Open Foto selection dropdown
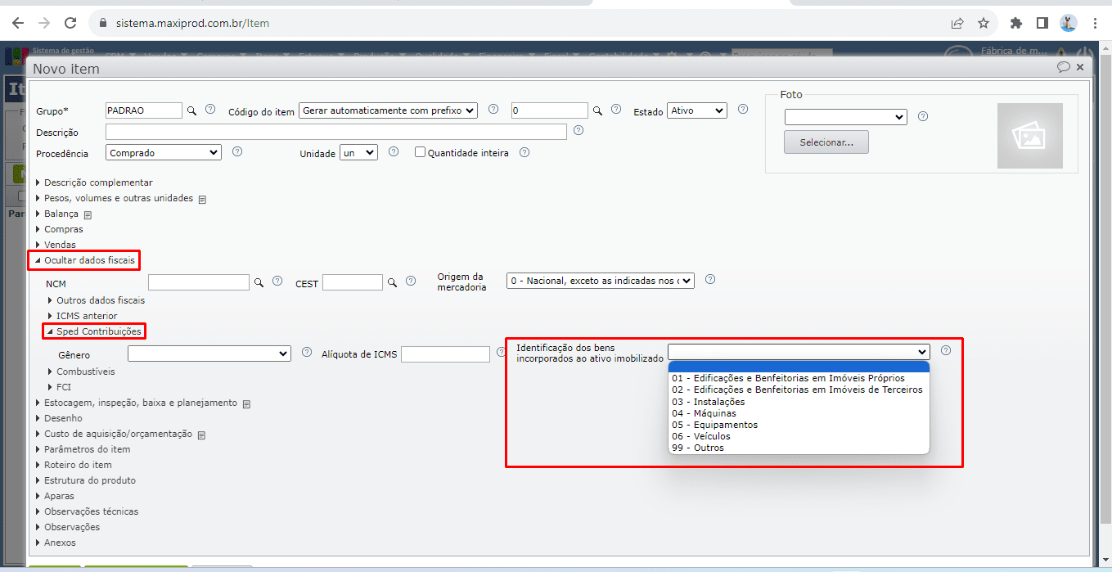Image resolution: width=1112 pixels, height=572 pixels. coord(846,117)
